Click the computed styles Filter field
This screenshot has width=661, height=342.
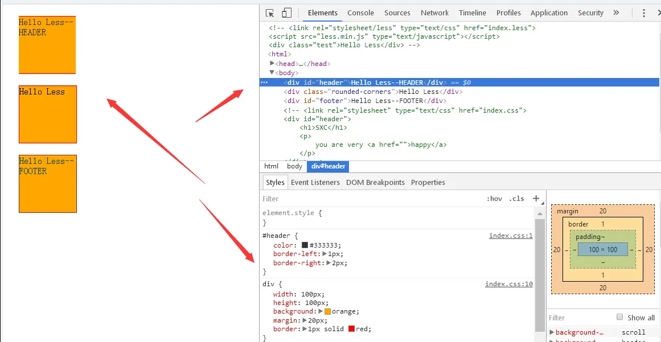click(x=580, y=317)
